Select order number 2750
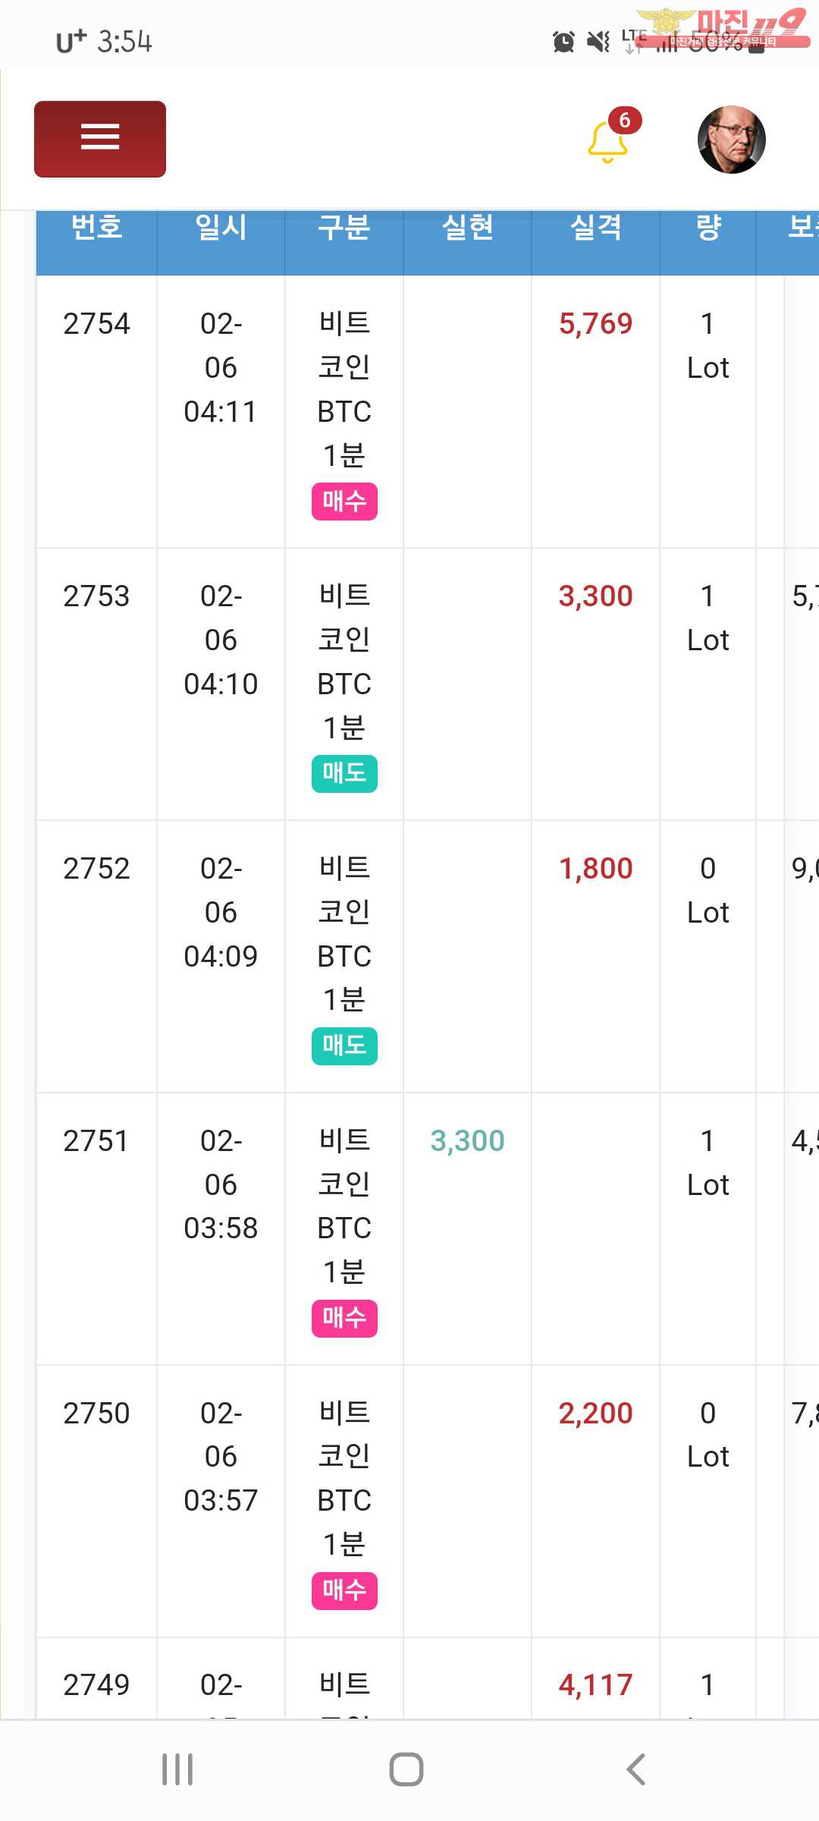This screenshot has width=819, height=1821. coord(96,1414)
